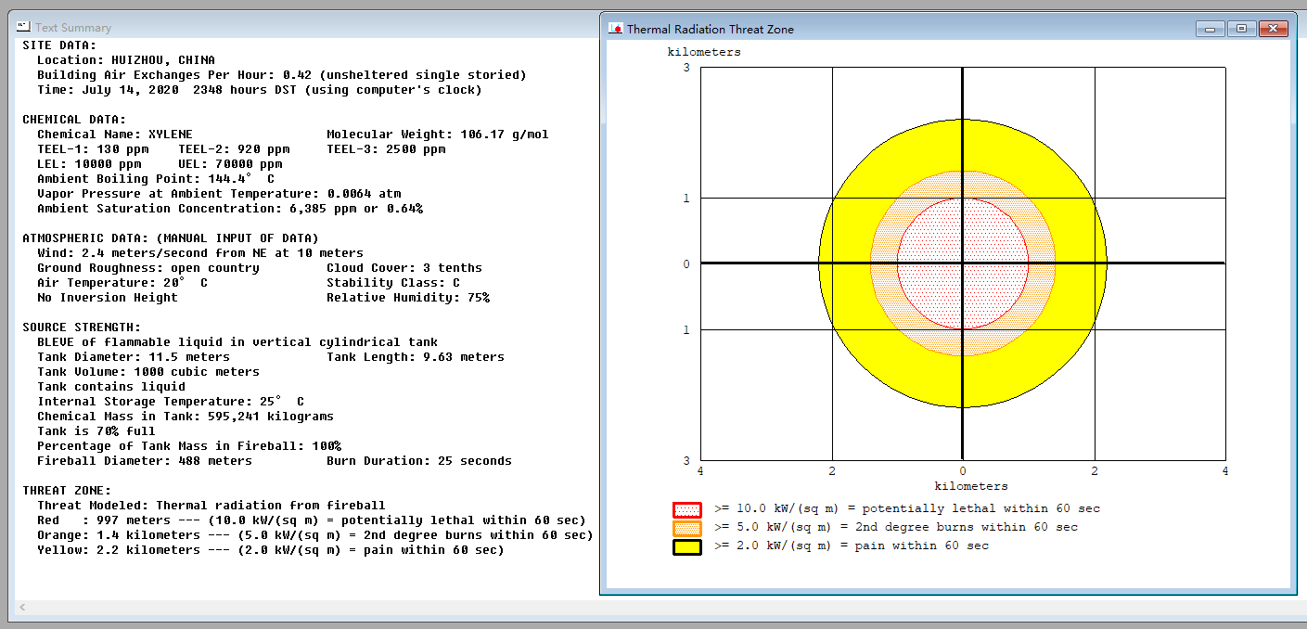Click the Text Summary window title icon

point(23,27)
